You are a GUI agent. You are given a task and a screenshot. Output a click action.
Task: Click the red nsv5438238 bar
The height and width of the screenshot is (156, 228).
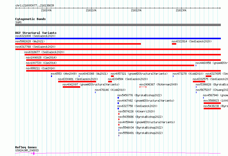pyautogui.click(x=212, y=109)
